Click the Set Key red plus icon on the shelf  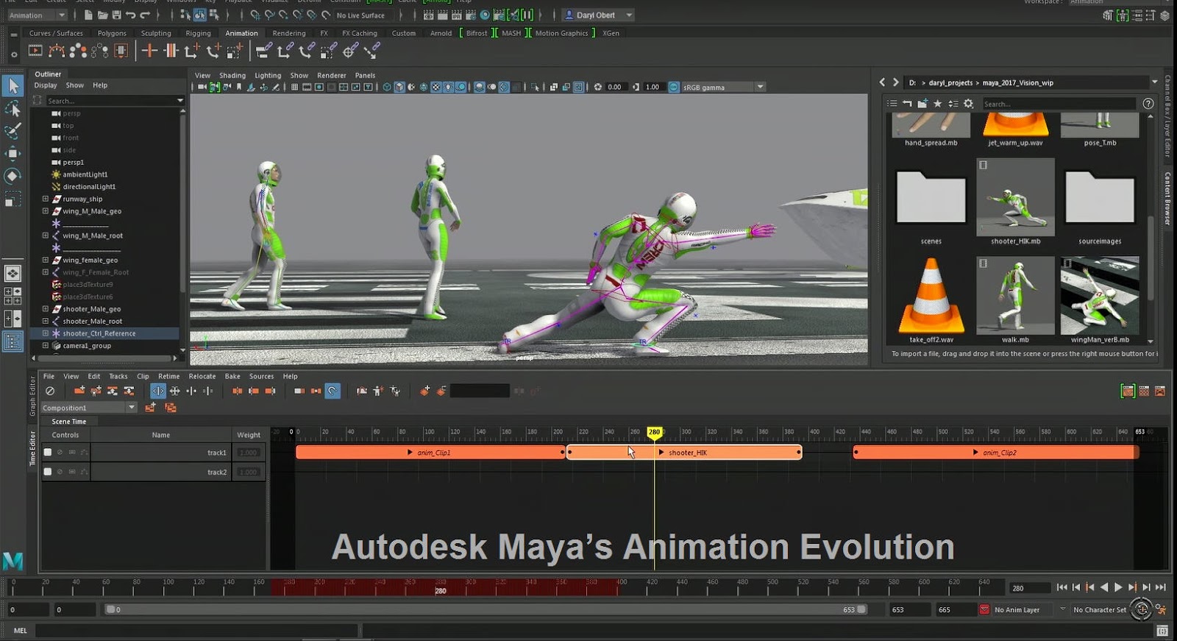[149, 51]
